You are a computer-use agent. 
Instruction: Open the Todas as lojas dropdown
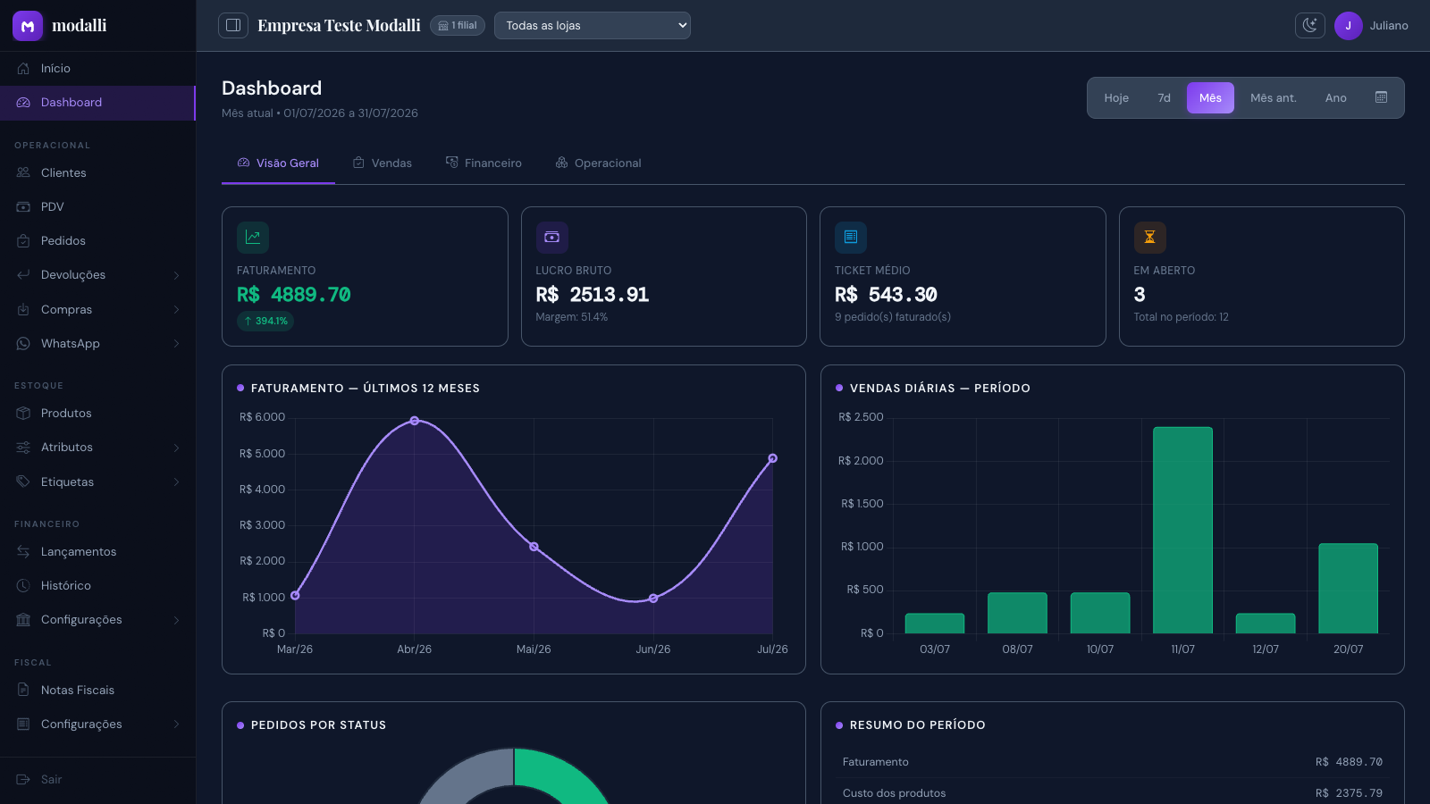click(593, 25)
